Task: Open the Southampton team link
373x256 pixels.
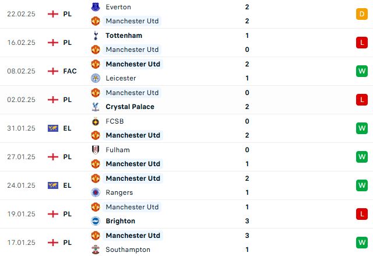Action: pos(128,250)
